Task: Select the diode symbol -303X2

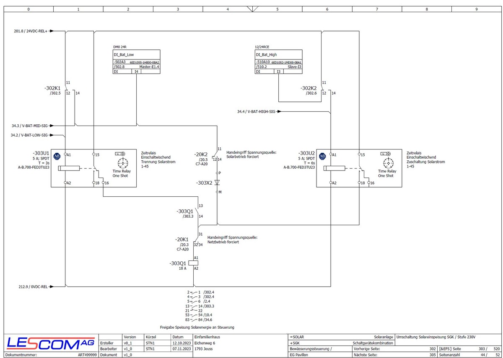Action: 217,183
